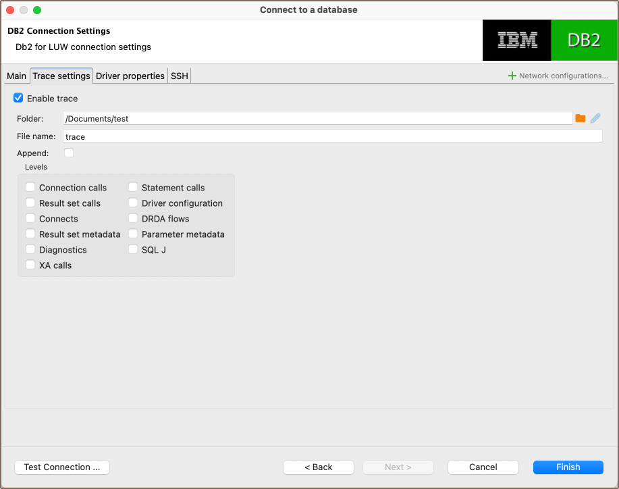Switch to the Main tab

tap(16, 76)
